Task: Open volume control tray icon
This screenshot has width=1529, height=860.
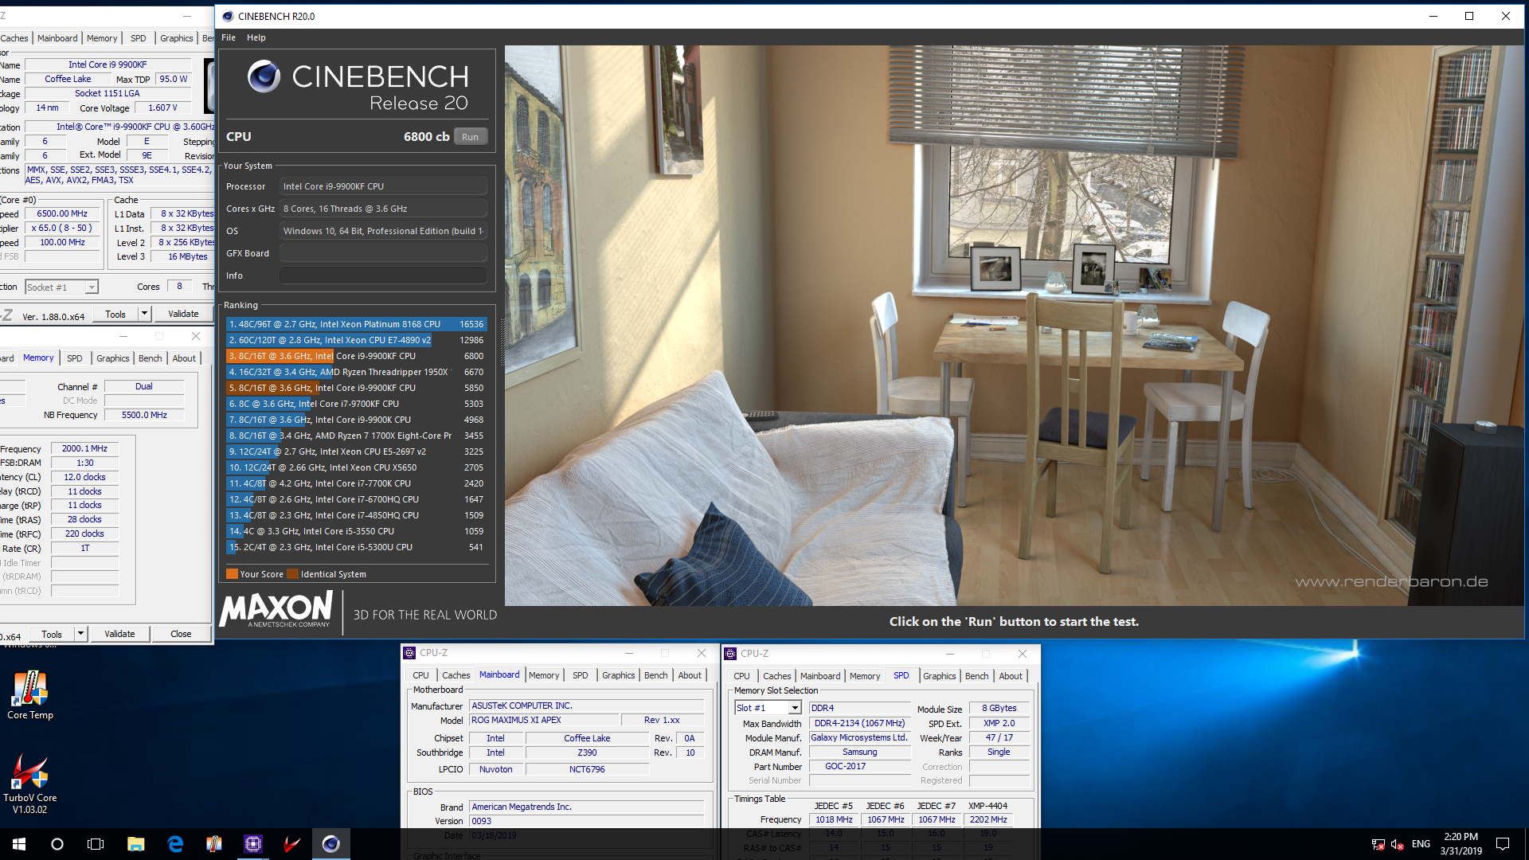Action: [1398, 844]
